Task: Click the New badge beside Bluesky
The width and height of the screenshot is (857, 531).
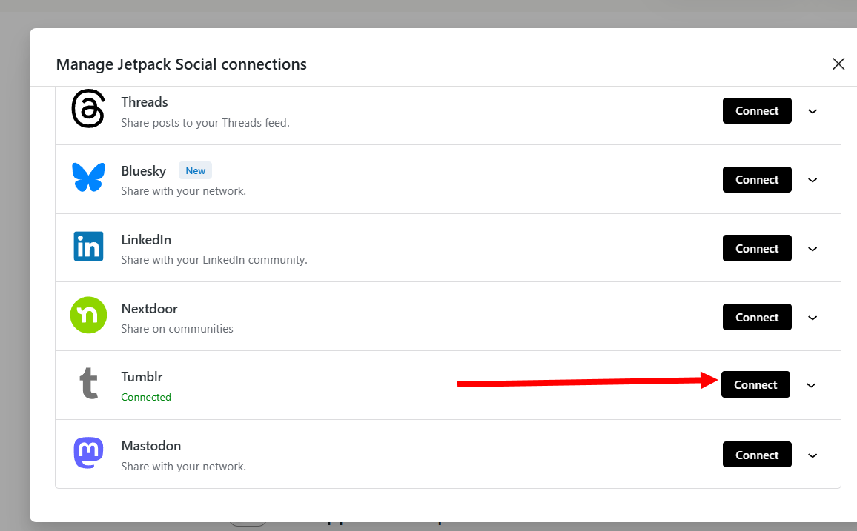Action: pos(195,171)
